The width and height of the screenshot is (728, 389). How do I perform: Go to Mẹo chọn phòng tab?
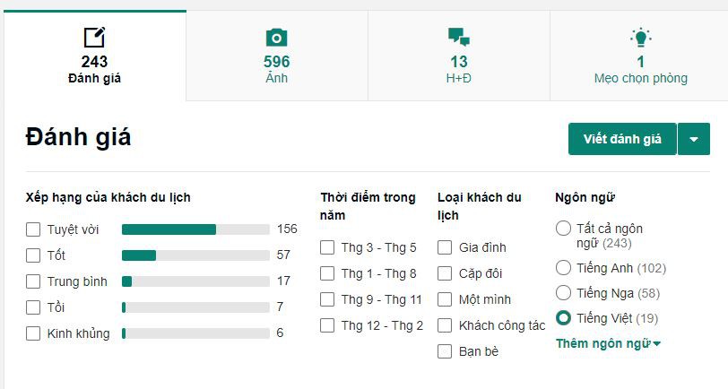(x=641, y=56)
